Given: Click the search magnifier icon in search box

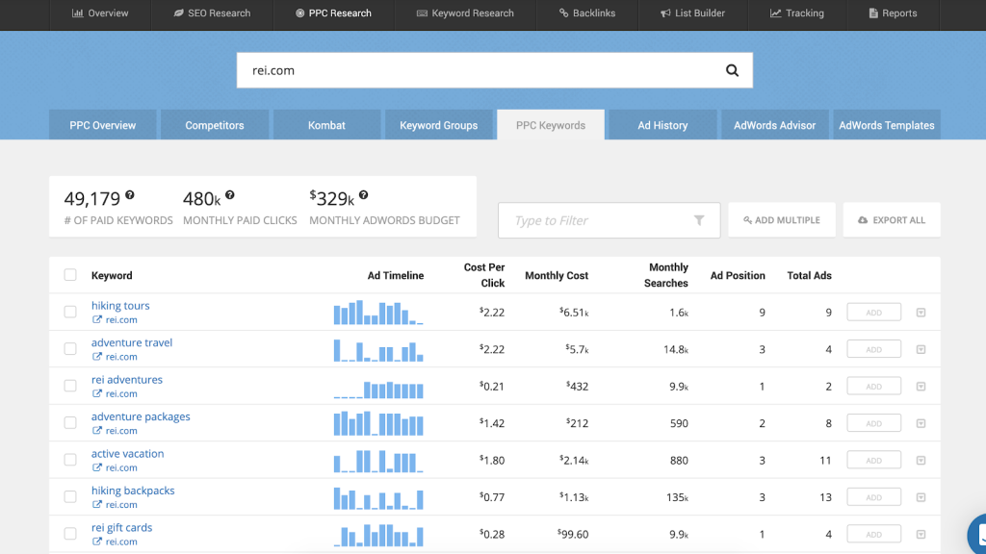Looking at the screenshot, I should click(732, 70).
